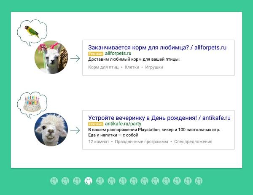Image resolution: width=253 pixels, height=195 pixels.
Task: Go to the eleventh slide llama indicator
Action: [x=166, y=181]
